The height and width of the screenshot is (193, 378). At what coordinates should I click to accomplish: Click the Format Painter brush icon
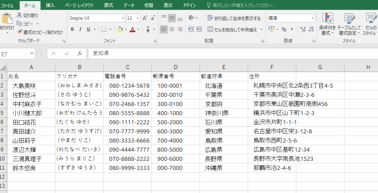20,32
